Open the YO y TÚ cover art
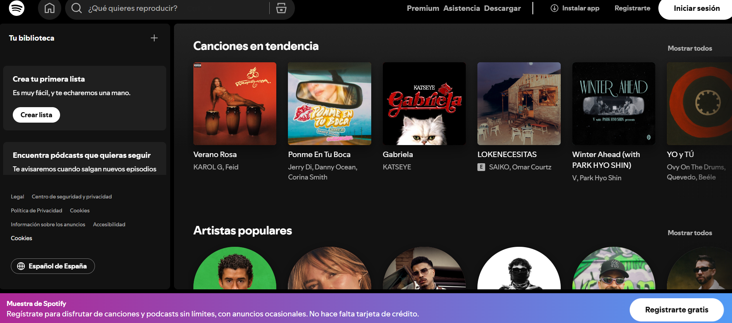732x323 pixels. tap(699, 104)
